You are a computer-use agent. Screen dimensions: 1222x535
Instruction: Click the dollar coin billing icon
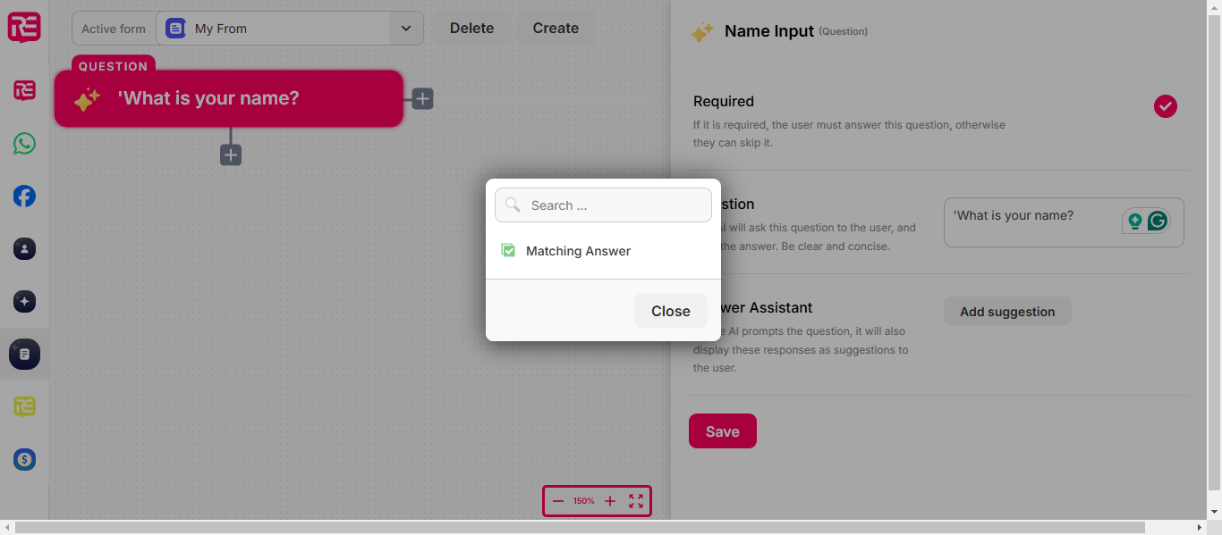click(x=24, y=460)
